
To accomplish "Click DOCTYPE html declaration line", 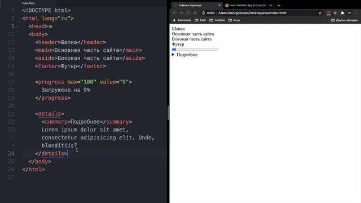I will (x=46, y=10).
